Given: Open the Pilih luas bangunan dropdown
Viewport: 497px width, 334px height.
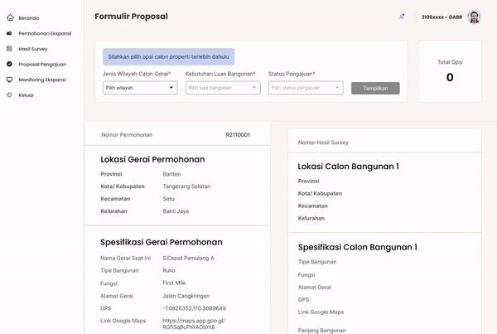Looking at the screenshot, I should click(x=223, y=88).
